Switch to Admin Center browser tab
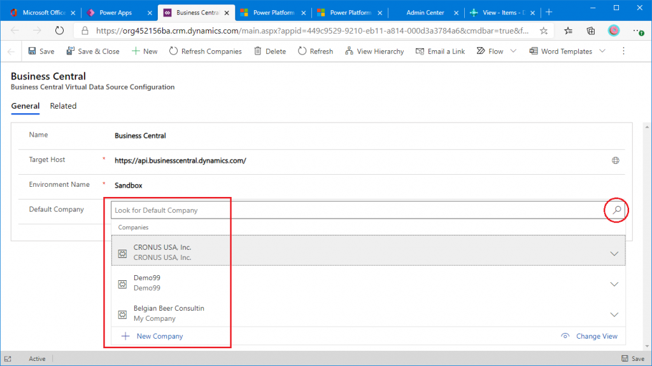652x366 pixels. click(x=425, y=13)
